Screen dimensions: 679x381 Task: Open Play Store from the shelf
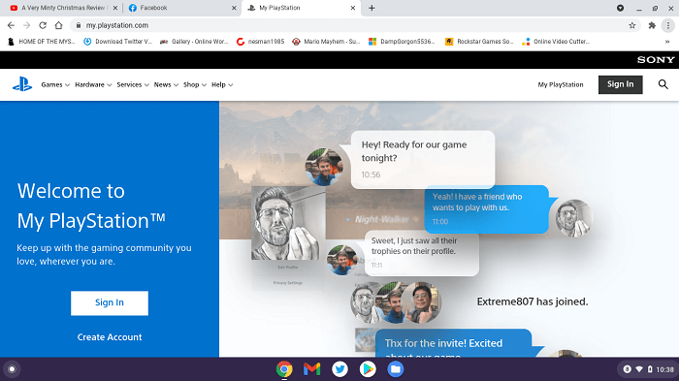(368, 369)
